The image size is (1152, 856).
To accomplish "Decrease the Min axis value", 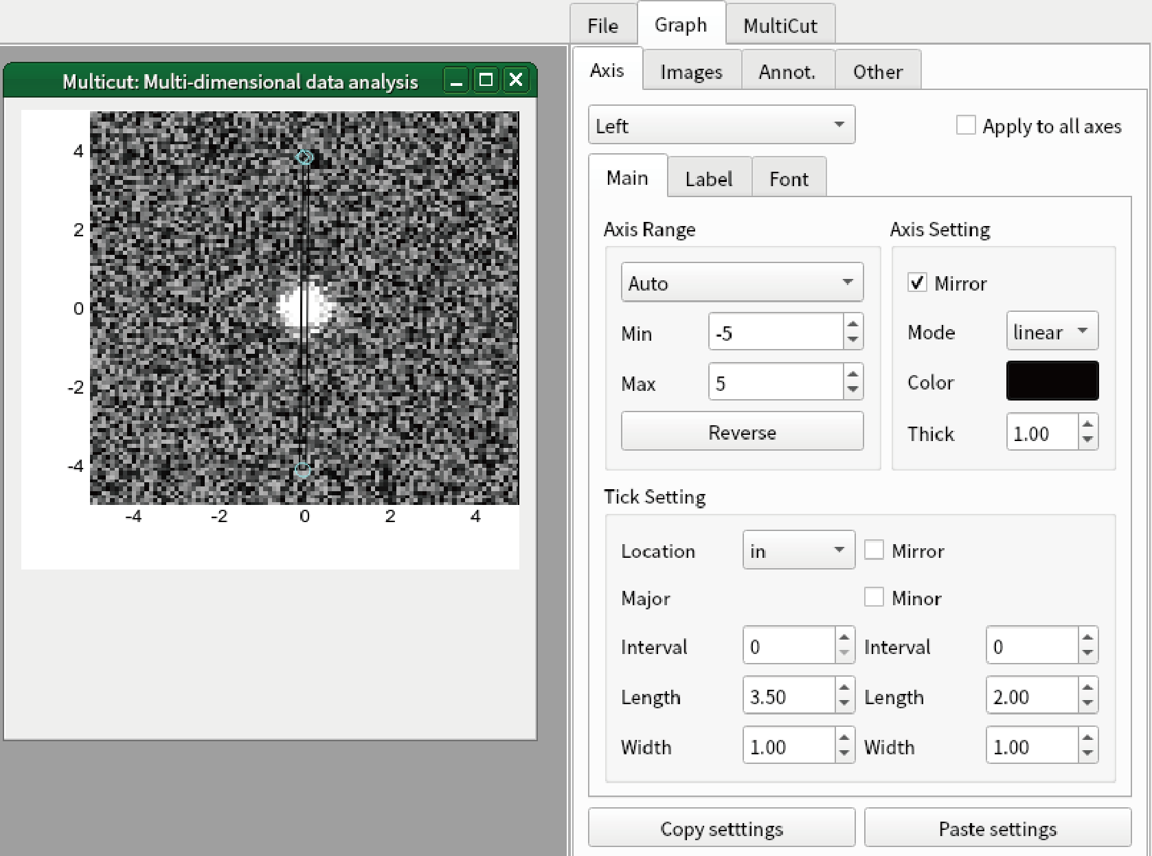I will click(x=852, y=341).
